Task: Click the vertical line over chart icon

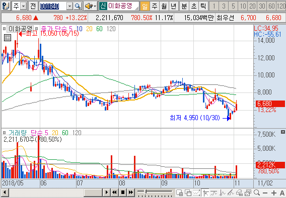Action: (x=223, y=192)
